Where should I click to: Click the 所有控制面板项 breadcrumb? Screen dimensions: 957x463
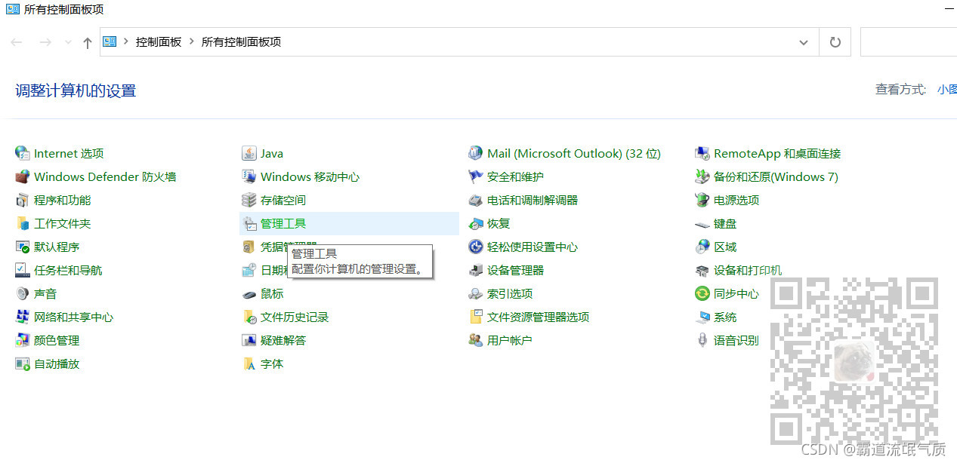pos(241,42)
